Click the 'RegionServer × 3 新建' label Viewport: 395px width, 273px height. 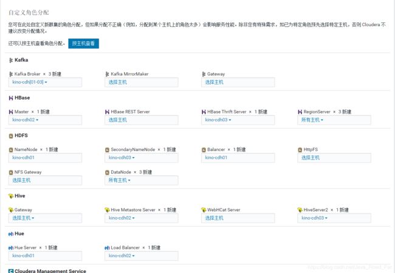point(327,112)
